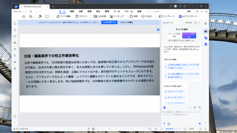Click the page number field 1/1
This screenshot has width=237, height=133.
(110, 129)
